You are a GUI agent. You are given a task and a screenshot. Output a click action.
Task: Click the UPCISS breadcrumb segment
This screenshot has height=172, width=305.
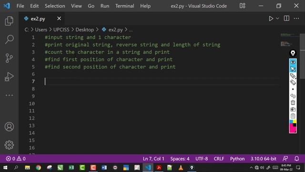click(61, 30)
